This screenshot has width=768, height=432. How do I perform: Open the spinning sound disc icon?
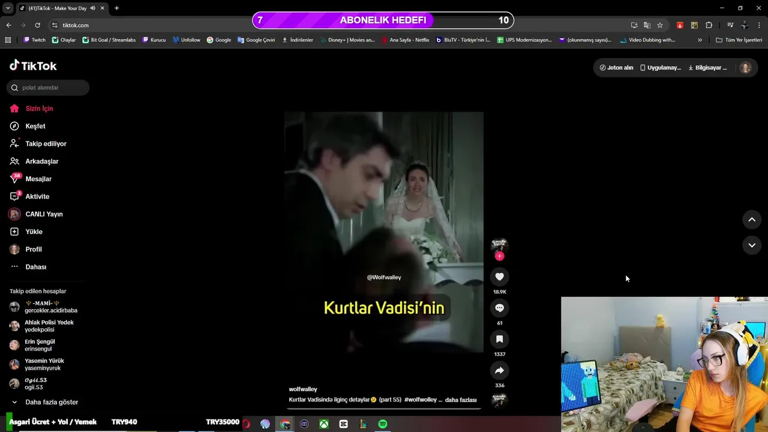[x=499, y=400]
